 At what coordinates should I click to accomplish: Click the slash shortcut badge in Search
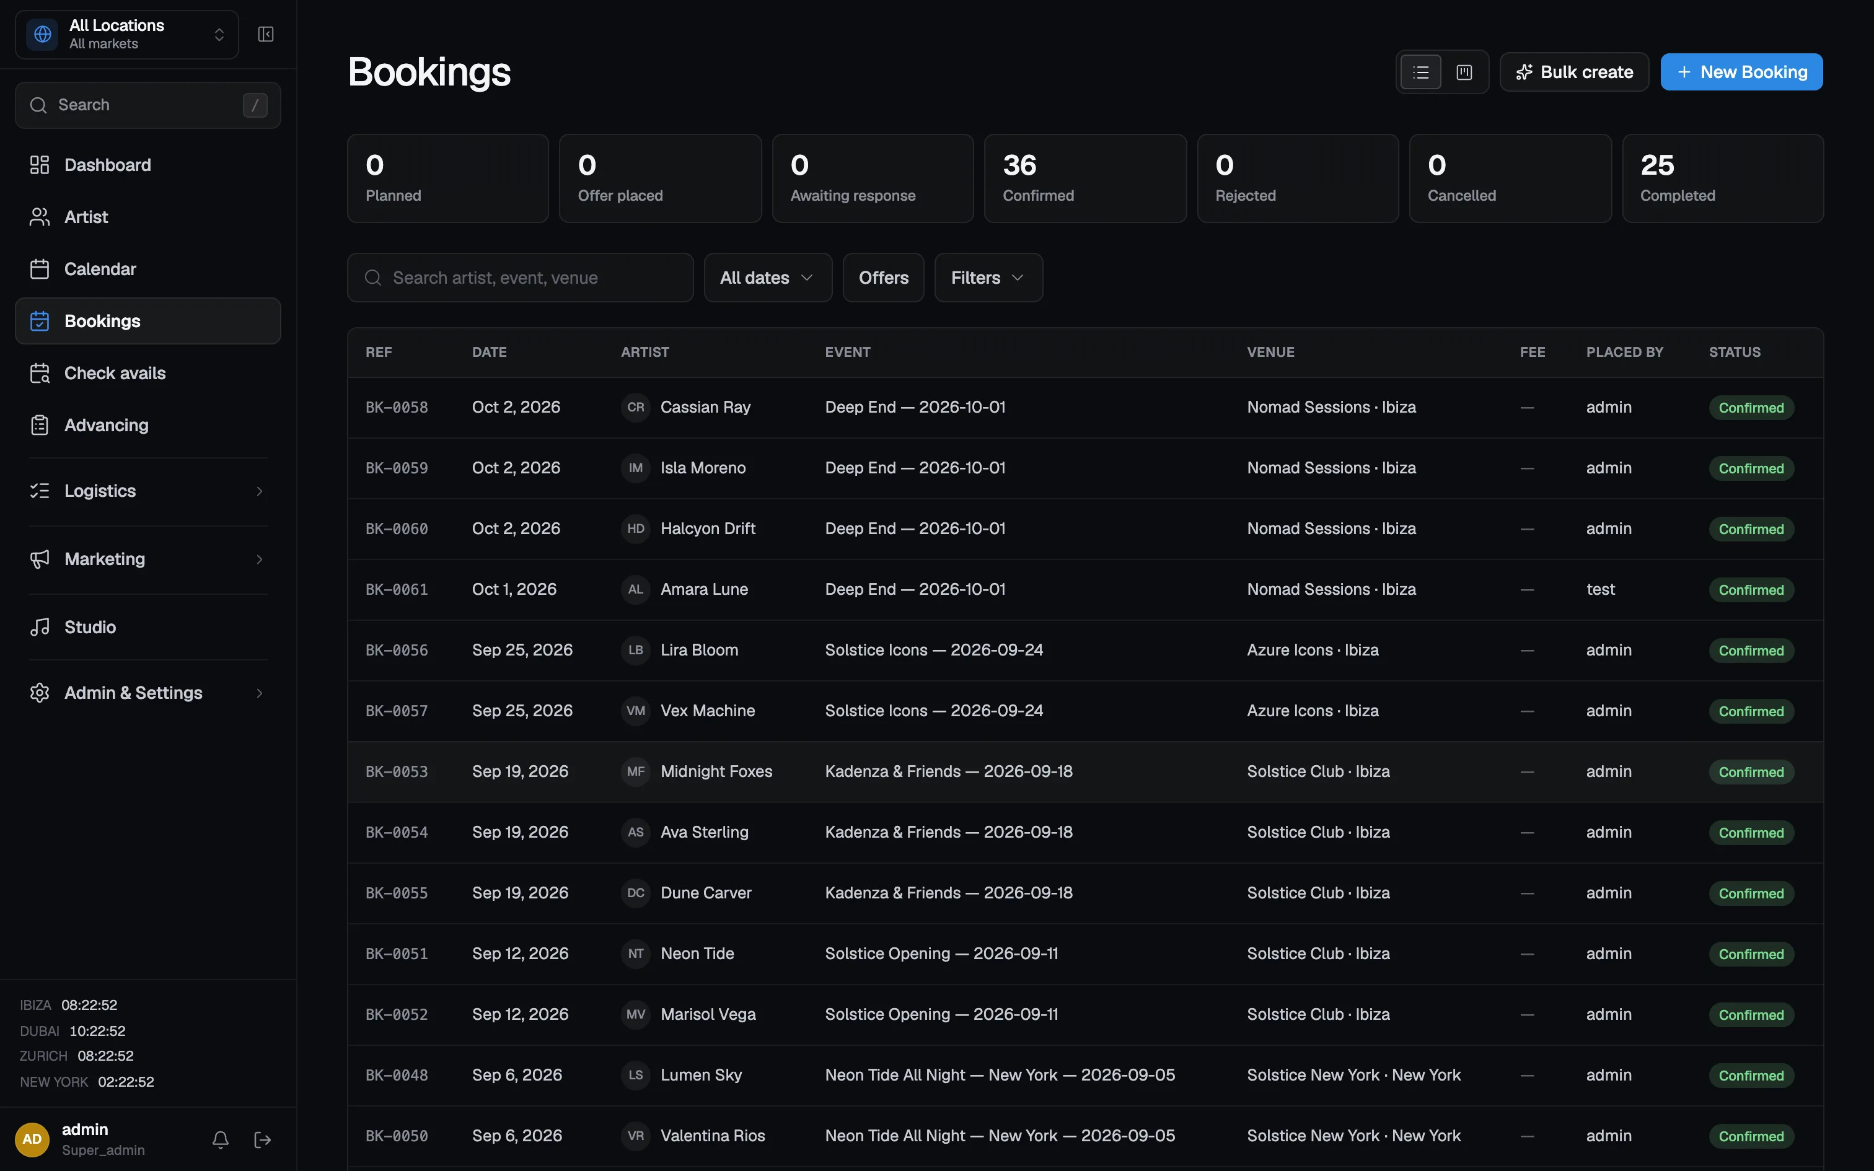pos(255,105)
